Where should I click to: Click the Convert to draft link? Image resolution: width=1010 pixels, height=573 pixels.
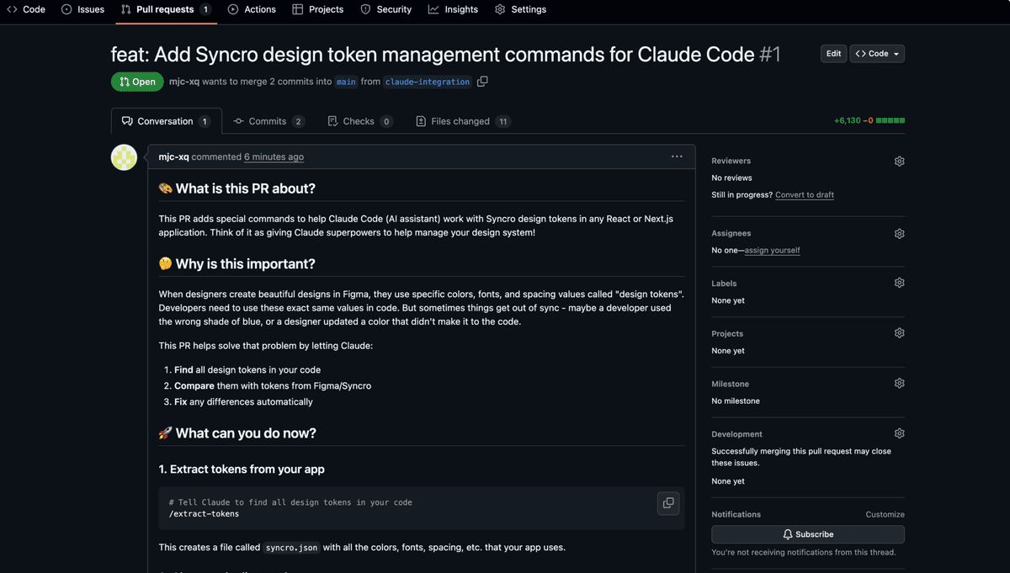tap(805, 194)
